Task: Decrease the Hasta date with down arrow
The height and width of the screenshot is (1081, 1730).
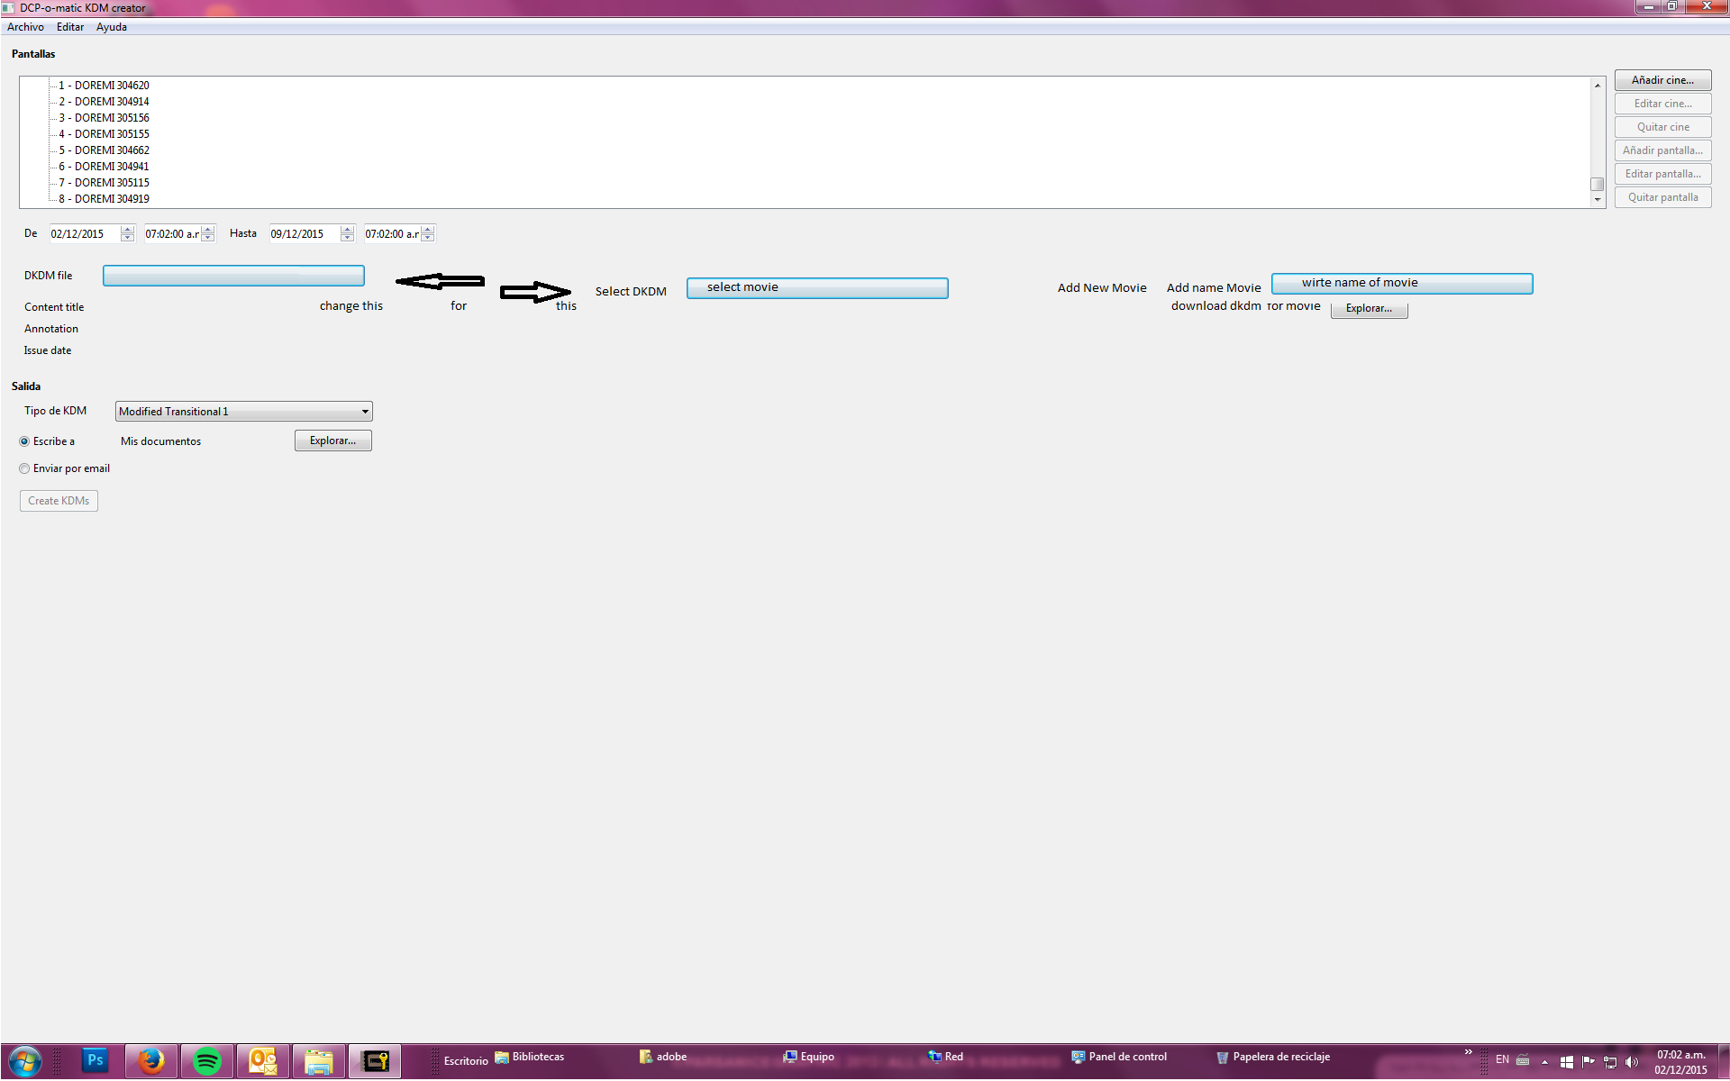Action: tap(348, 239)
